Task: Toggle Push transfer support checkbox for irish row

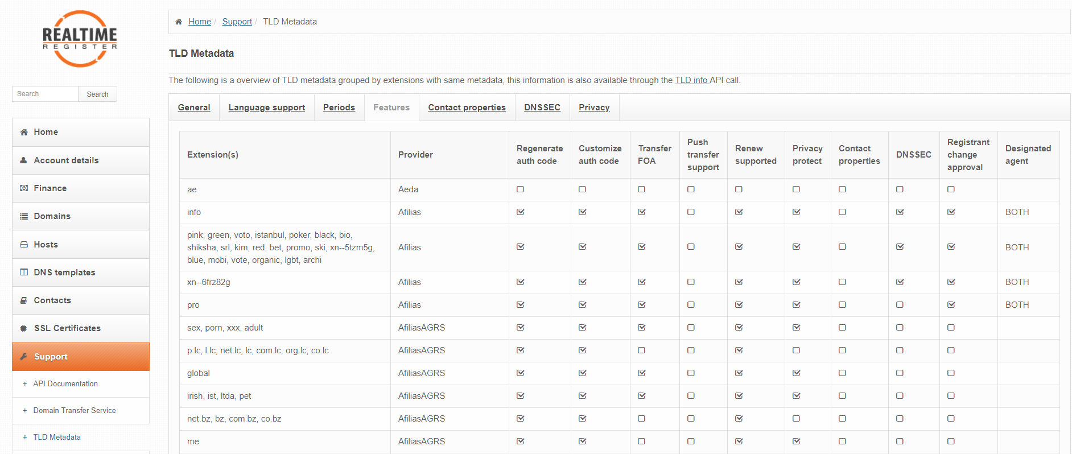Action: coord(691,396)
